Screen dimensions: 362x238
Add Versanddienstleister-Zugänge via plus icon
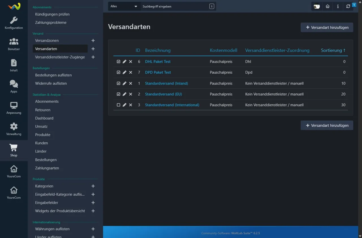[x=93, y=57]
